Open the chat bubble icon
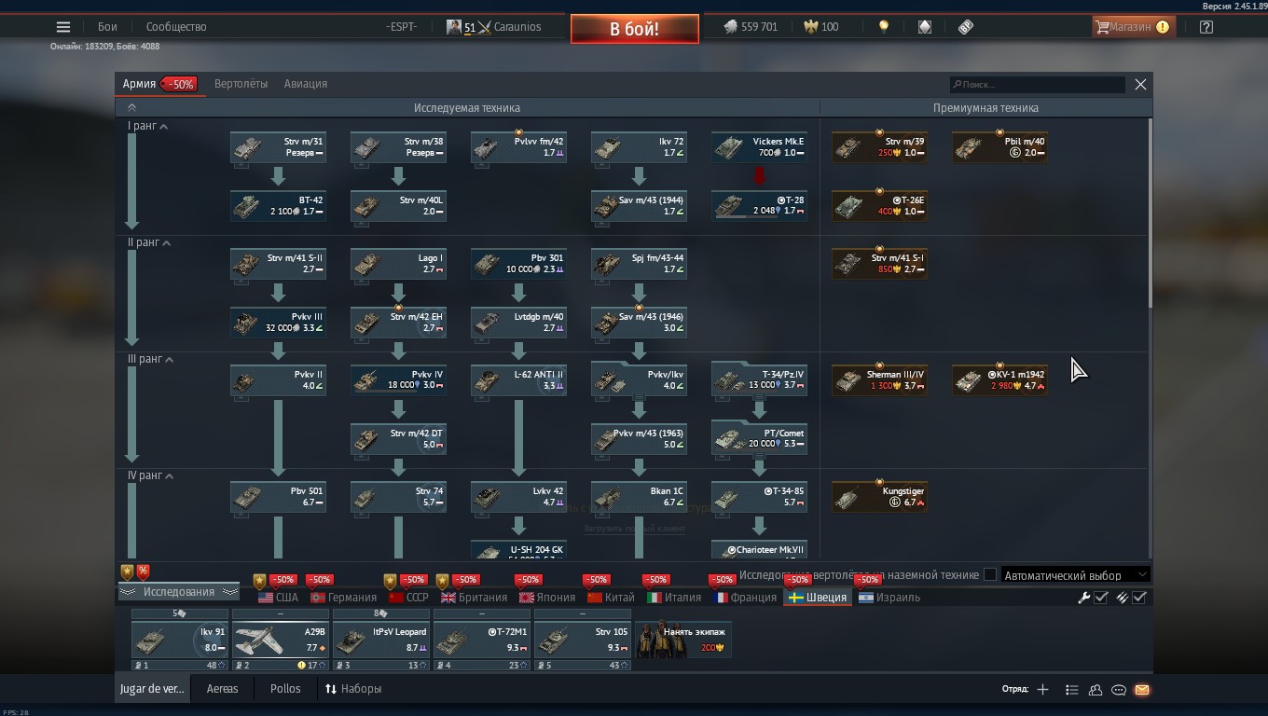 click(1119, 690)
